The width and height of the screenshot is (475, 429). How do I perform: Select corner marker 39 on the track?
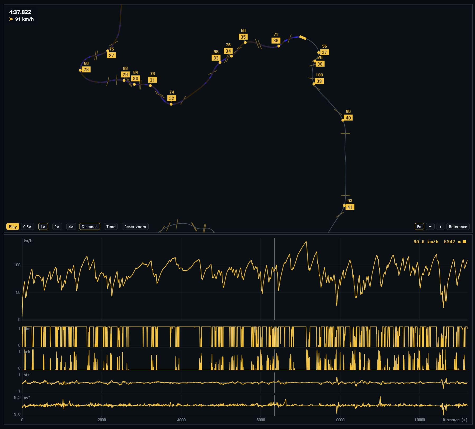[319, 81]
